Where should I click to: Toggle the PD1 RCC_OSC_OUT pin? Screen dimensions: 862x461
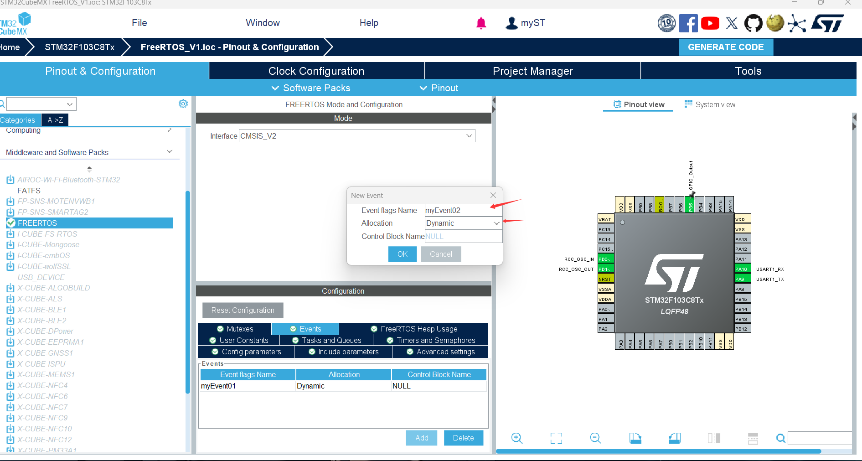[x=606, y=269]
